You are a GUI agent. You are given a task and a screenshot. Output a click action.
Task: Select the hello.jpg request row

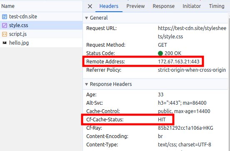click(41, 43)
